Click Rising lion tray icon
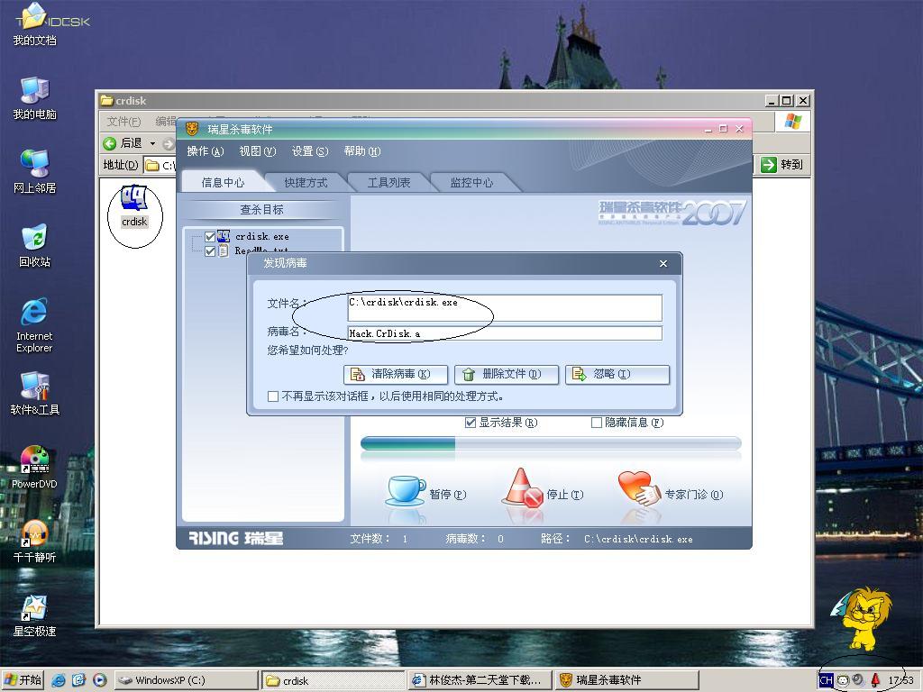Screen dimensions: 923x692 pyautogui.click(x=843, y=680)
